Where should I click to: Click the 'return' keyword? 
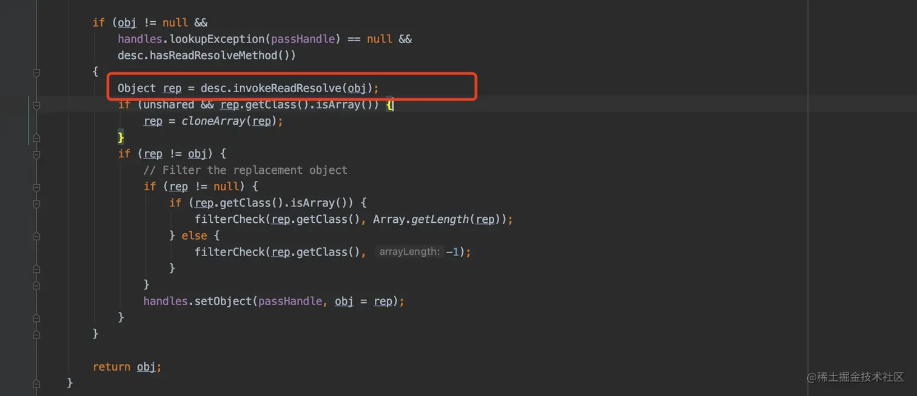[x=111, y=367]
